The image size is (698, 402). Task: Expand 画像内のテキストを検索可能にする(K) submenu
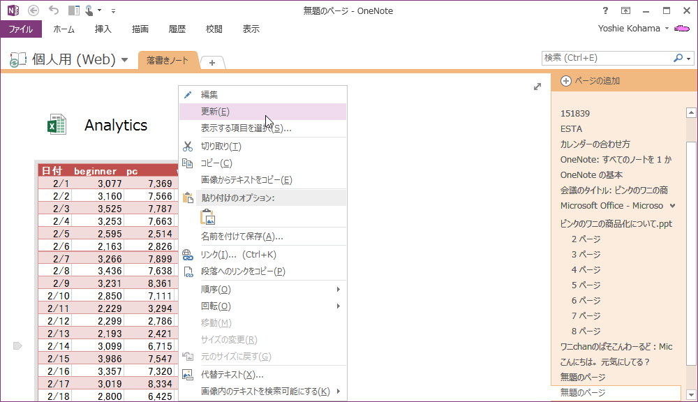[x=262, y=392]
